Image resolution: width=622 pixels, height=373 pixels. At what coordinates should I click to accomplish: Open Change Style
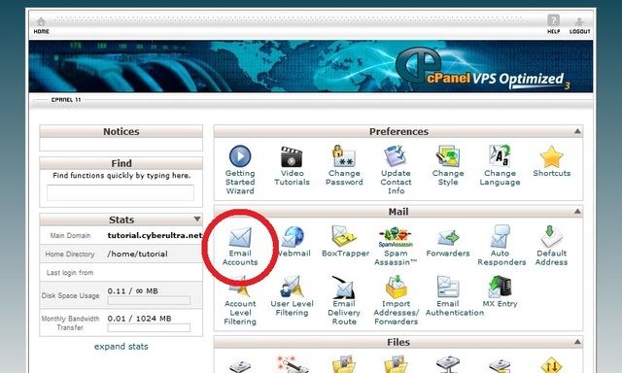[x=448, y=166]
